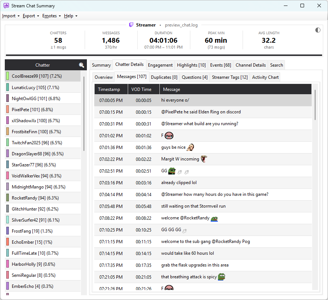
Task: Select chatter DragonSlayer88 [96]
Action: coord(43,154)
